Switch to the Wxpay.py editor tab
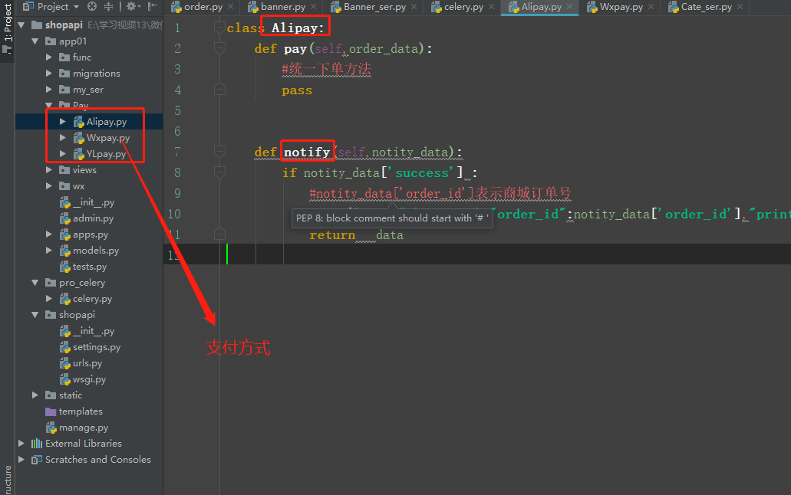This screenshot has width=791, height=495. 618,7
